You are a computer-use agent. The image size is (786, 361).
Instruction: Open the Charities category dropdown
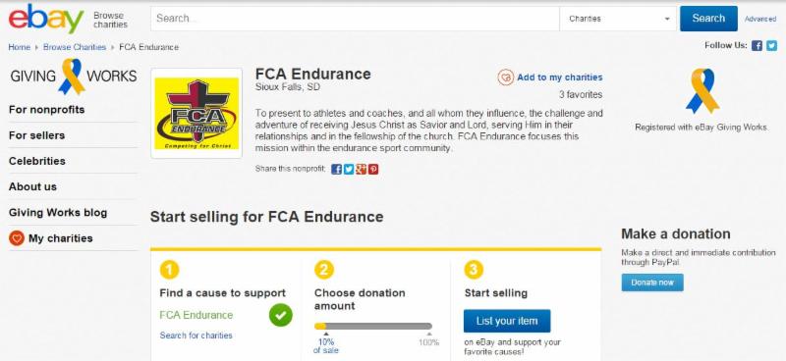tap(619, 19)
